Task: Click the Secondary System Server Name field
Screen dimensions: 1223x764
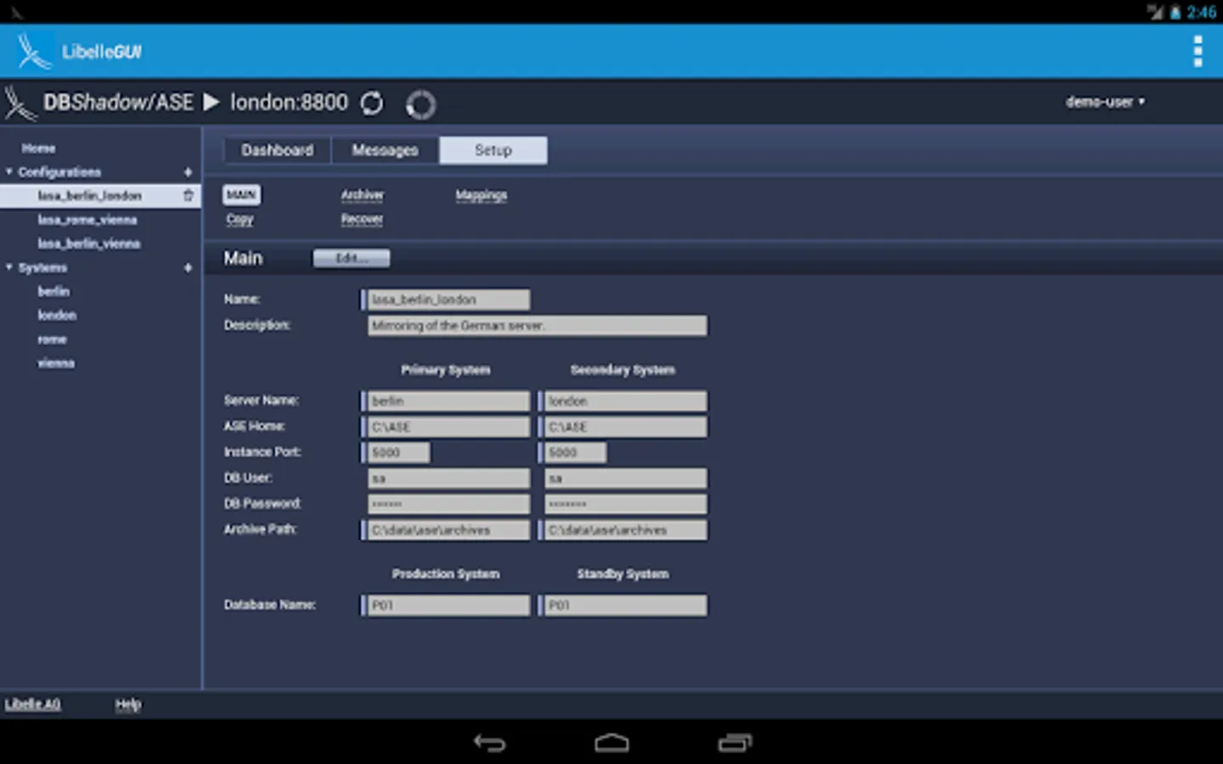Action: [x=625, y=401]
